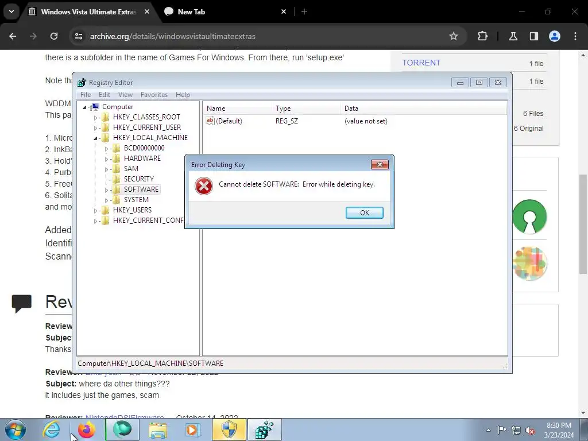Open browser profile avatar

click(x=555, y=36)
